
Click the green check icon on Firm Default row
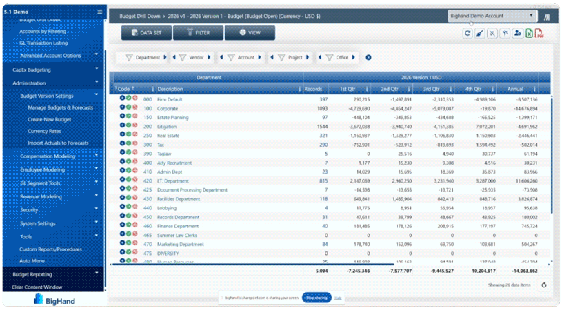coord(128,98)
